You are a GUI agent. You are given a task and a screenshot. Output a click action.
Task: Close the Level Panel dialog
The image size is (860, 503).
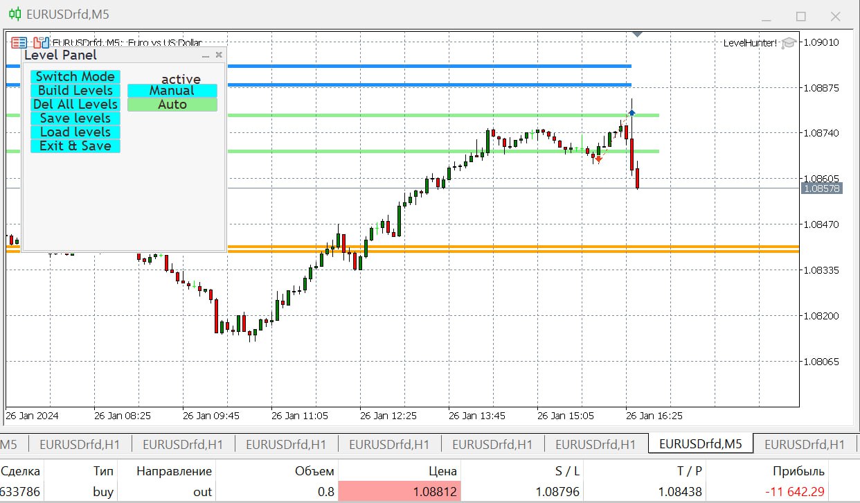pos(219,55)
